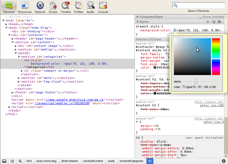The height and width of the screenshot is (164, 228).
Task: Click the inspect element magnifier in status bar
Action: pos(20,161)
